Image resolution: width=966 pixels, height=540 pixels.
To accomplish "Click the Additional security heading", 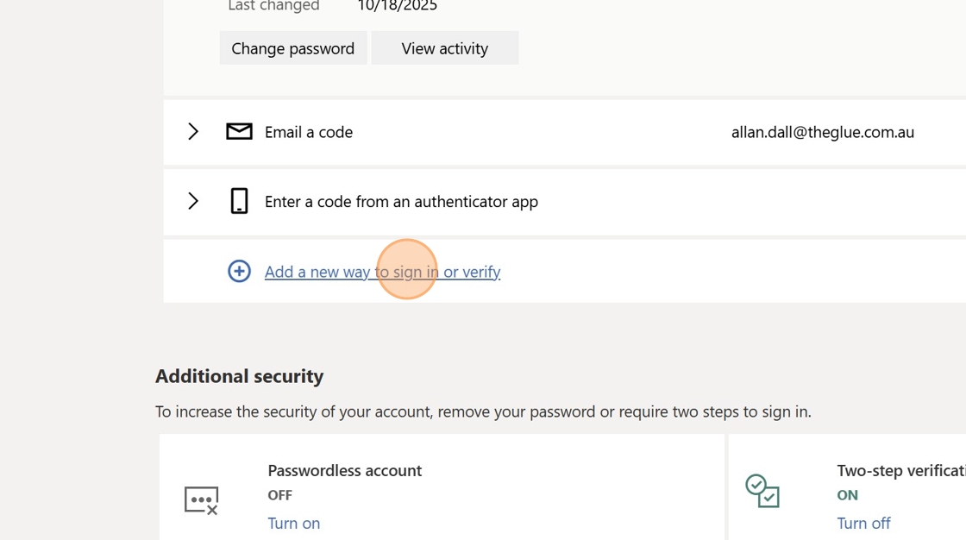I will coord(239,376).
